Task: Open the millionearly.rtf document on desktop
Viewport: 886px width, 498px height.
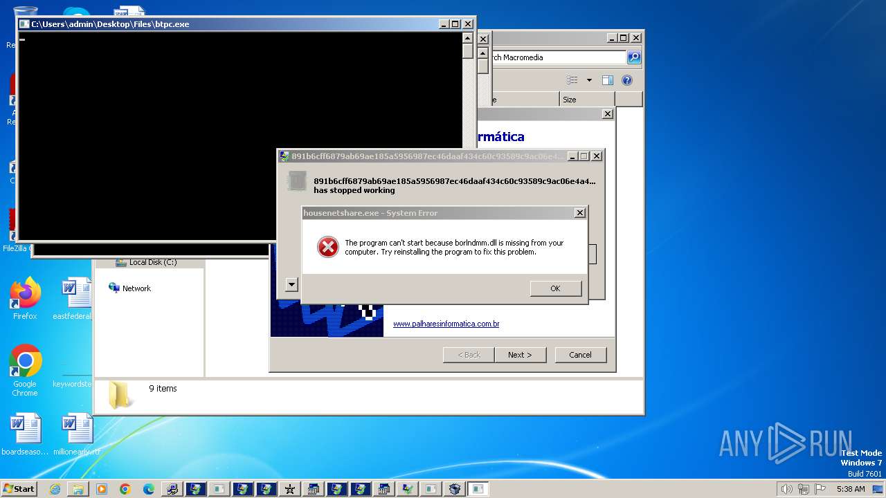Action: coord(76,434)
